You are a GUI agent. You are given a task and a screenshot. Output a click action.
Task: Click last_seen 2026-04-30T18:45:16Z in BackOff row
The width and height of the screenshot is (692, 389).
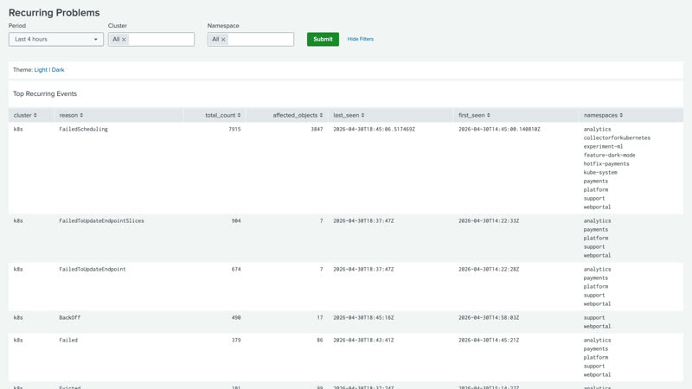pos(363,317)
